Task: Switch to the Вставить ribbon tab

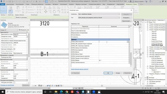Action: [55, 4]
